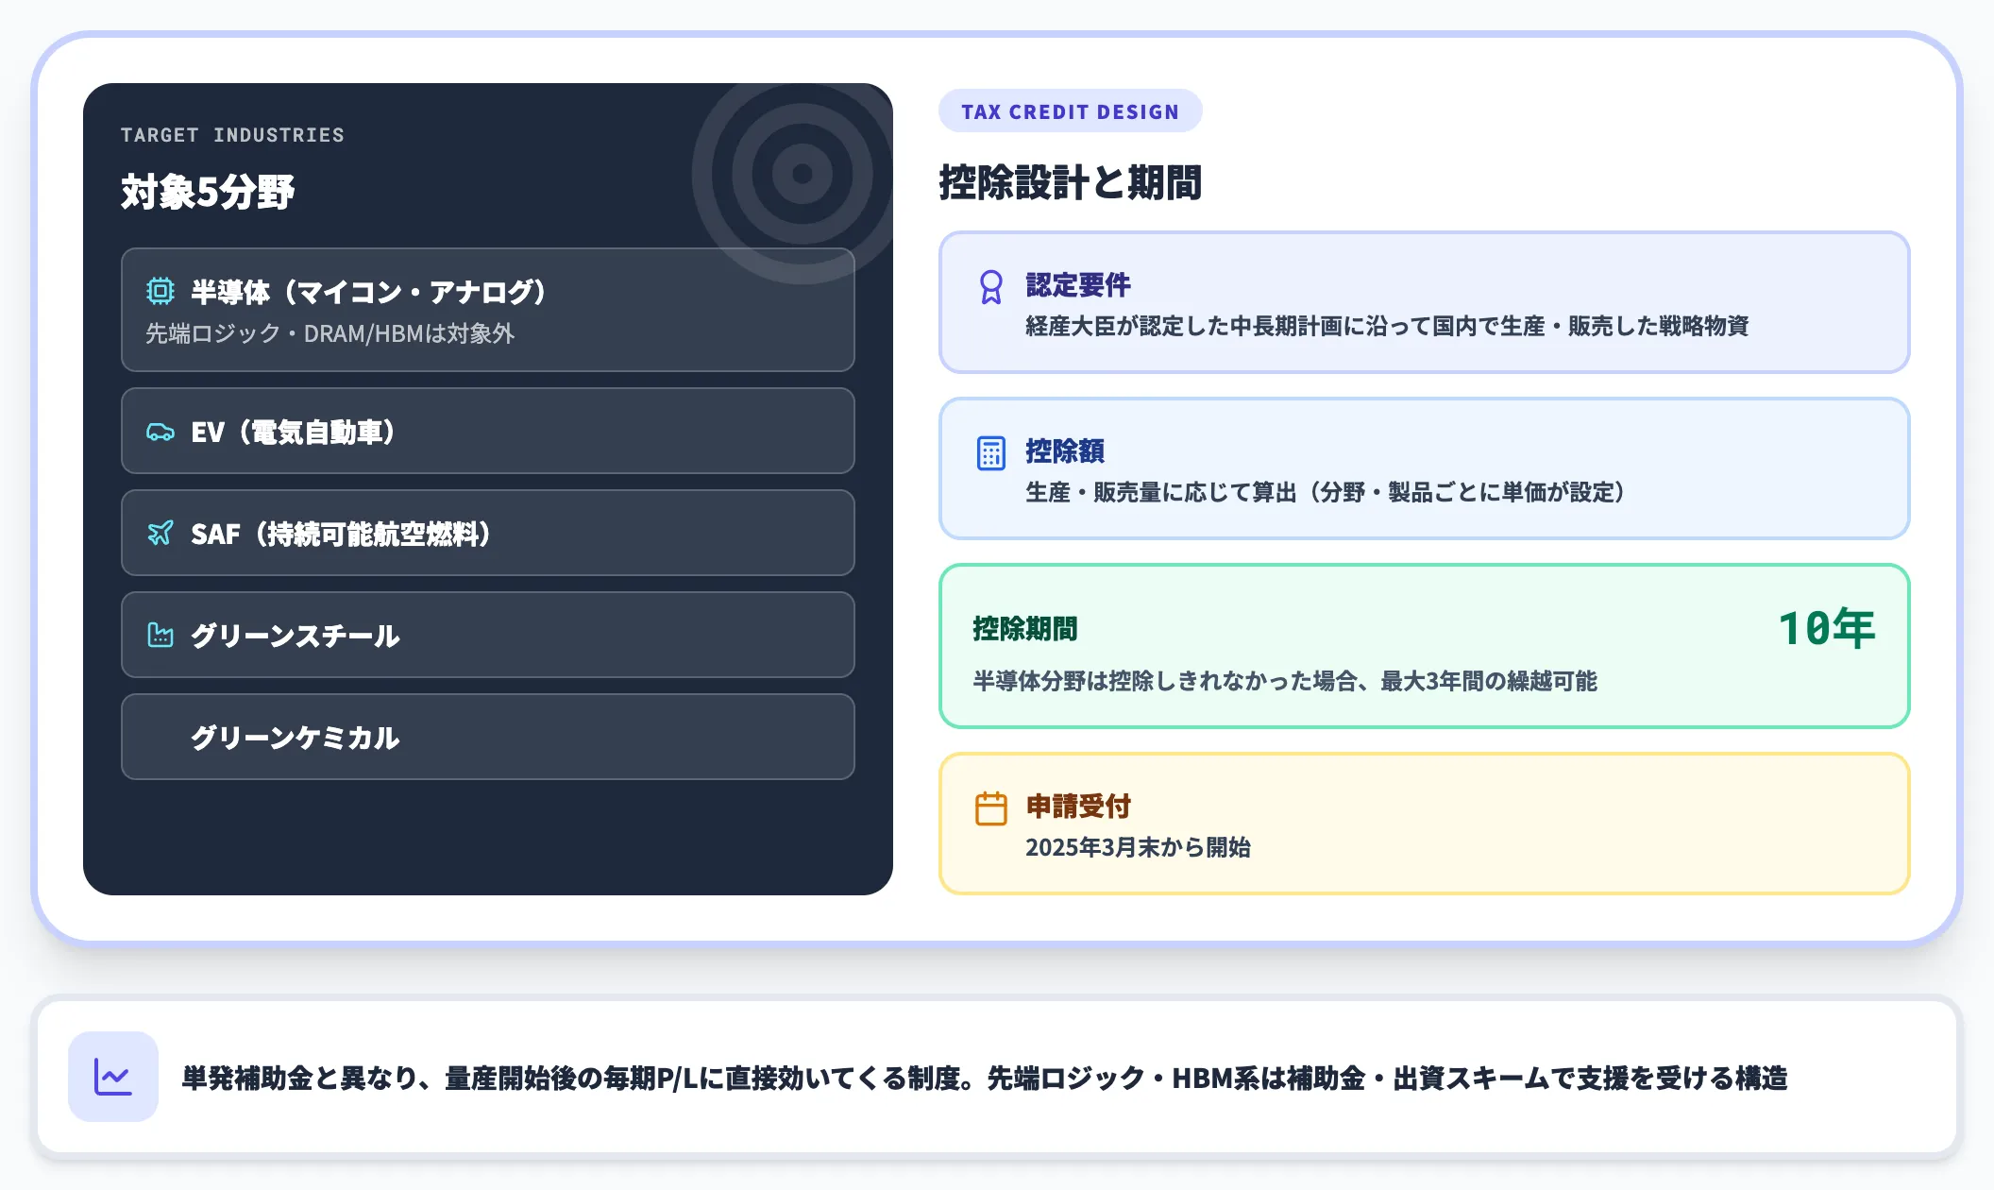This screenshot has height=1190, width=1994.
Task: Click the 生産・販売量に応じて算出 description
Action: coord(1326,492)
